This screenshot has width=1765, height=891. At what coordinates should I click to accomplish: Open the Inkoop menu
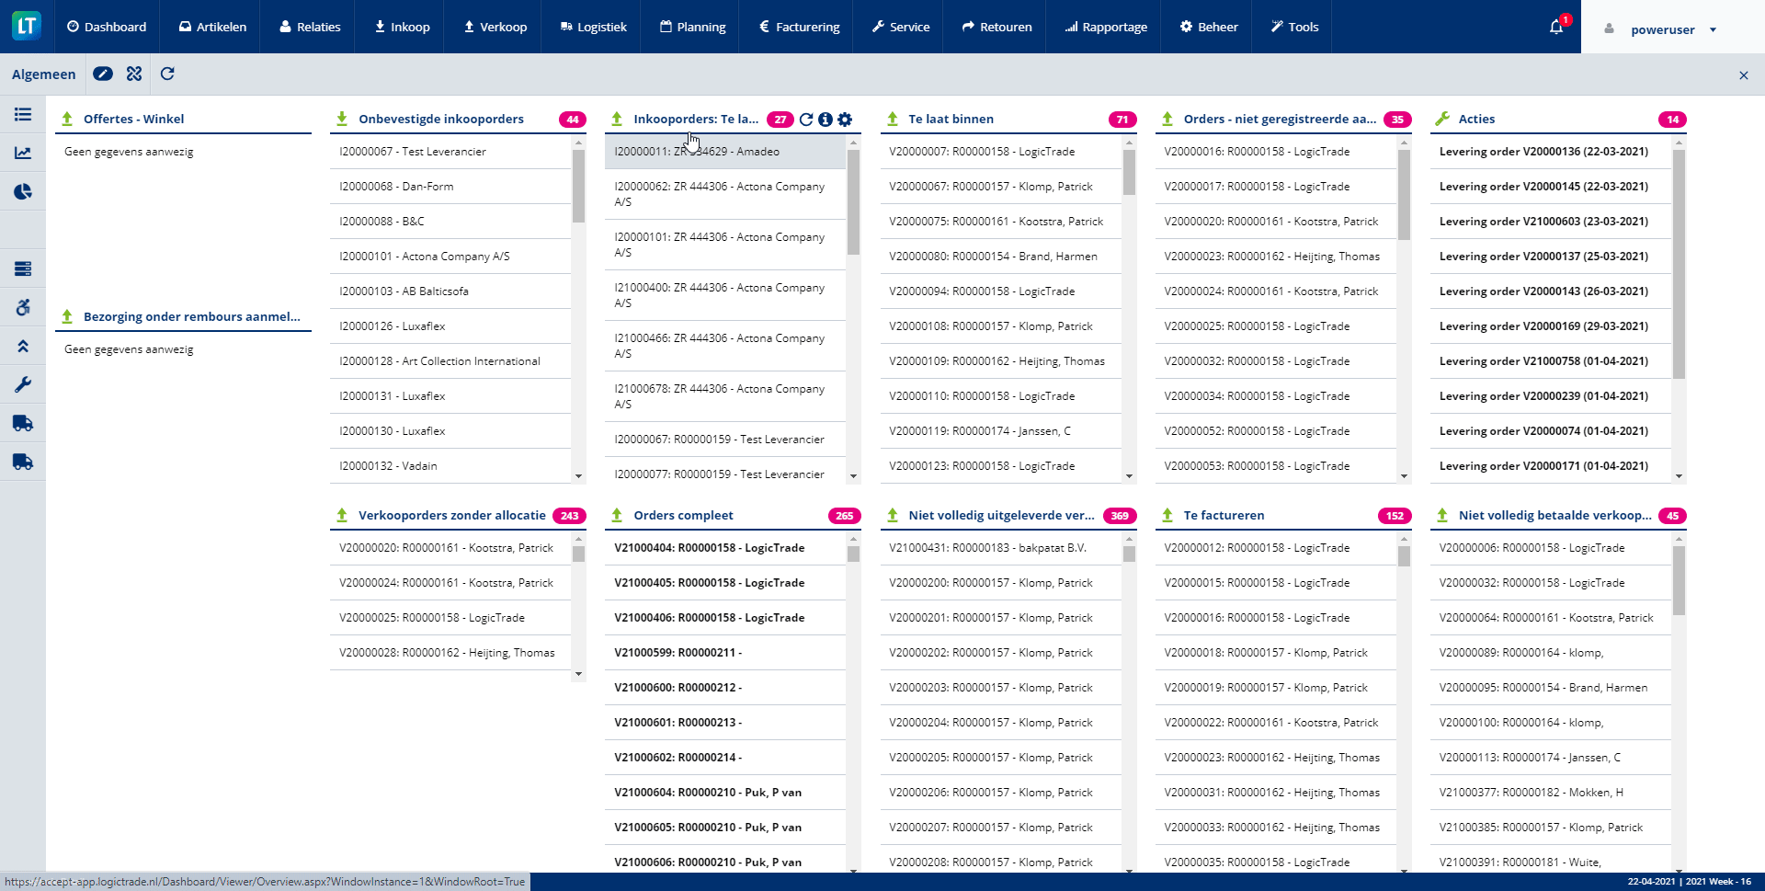pos(402,27)
